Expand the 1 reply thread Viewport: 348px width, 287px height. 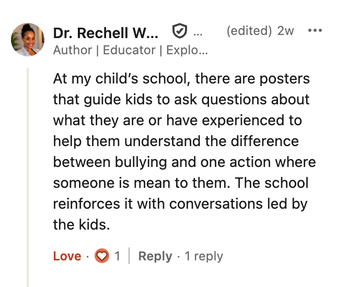204,256
